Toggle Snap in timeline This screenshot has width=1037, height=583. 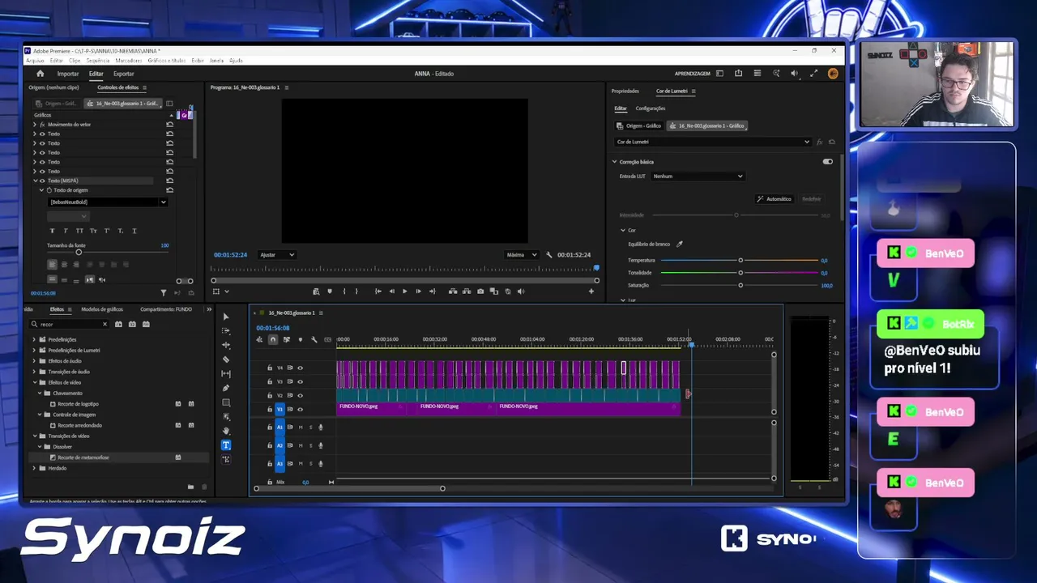(273, 339)
